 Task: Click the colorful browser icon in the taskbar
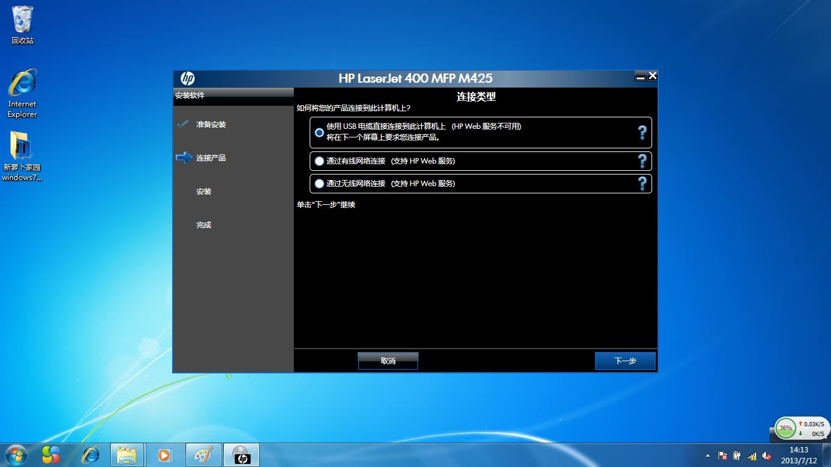point(51,454)
